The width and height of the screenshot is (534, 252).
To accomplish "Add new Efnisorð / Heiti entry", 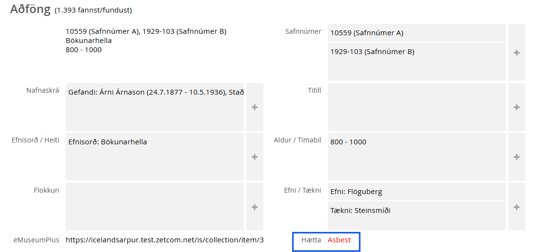I will click(x=255, y=157).
